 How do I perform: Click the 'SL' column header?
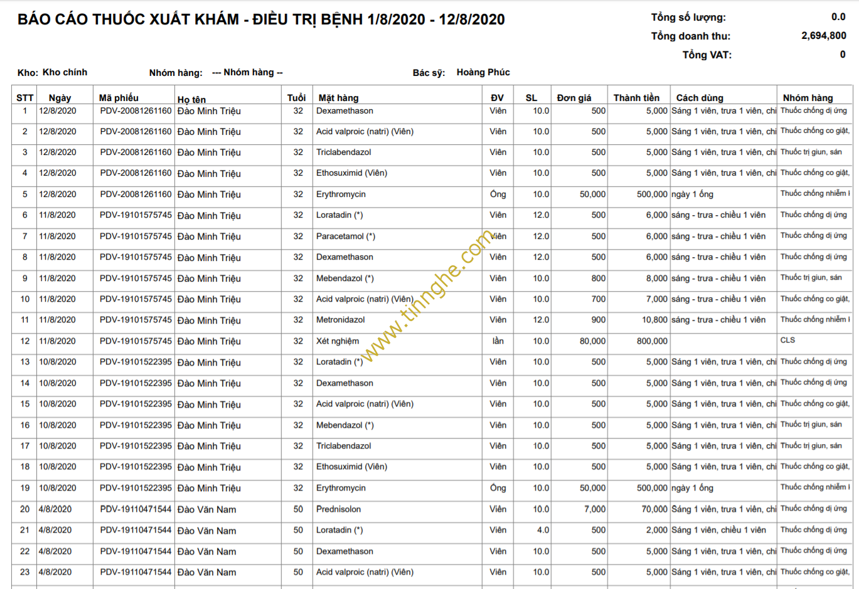531,98
